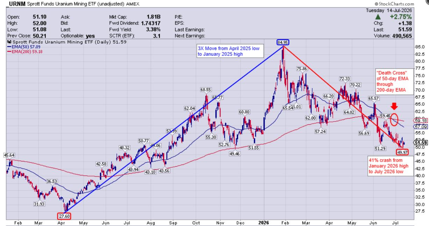Click the date 'Tuesday 14-Jul-2026'
The height and width of the screenshot is (226, 429).
click(x=389, y=10)
